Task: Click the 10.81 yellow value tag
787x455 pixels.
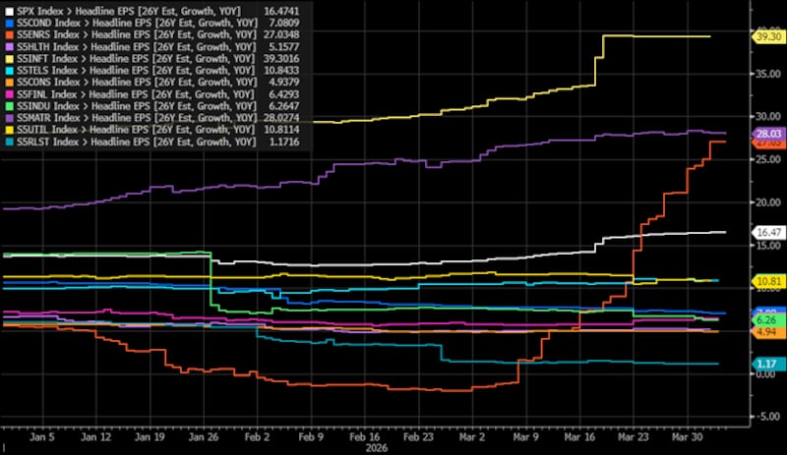Action: point(766,281)
